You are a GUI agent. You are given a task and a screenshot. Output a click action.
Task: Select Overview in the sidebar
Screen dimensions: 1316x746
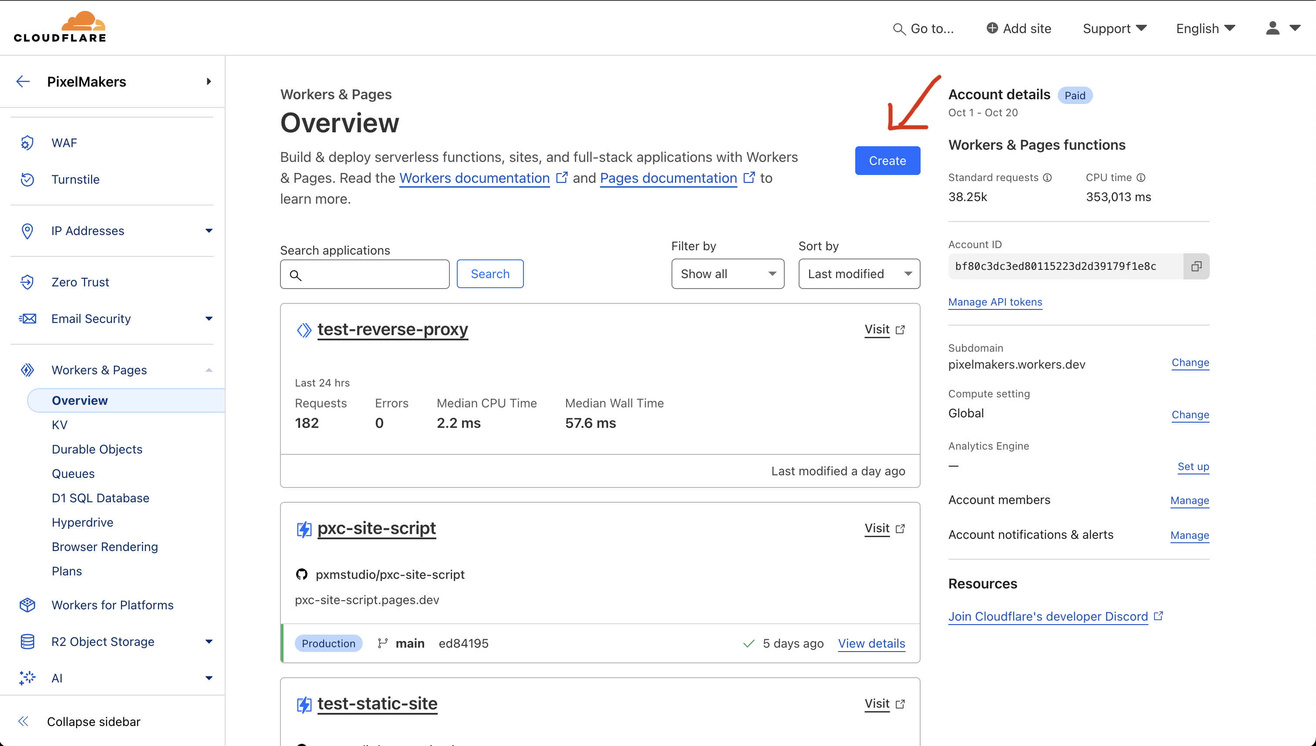pos(126,400)
